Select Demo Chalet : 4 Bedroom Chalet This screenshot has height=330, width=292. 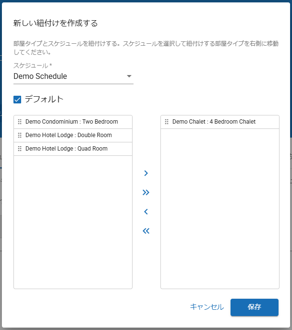(x=214, y=122)
